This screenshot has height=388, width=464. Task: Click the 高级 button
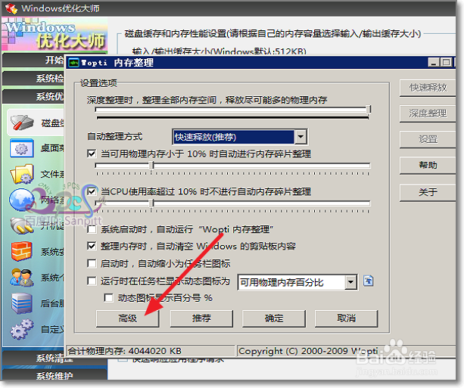coord(127,318)
